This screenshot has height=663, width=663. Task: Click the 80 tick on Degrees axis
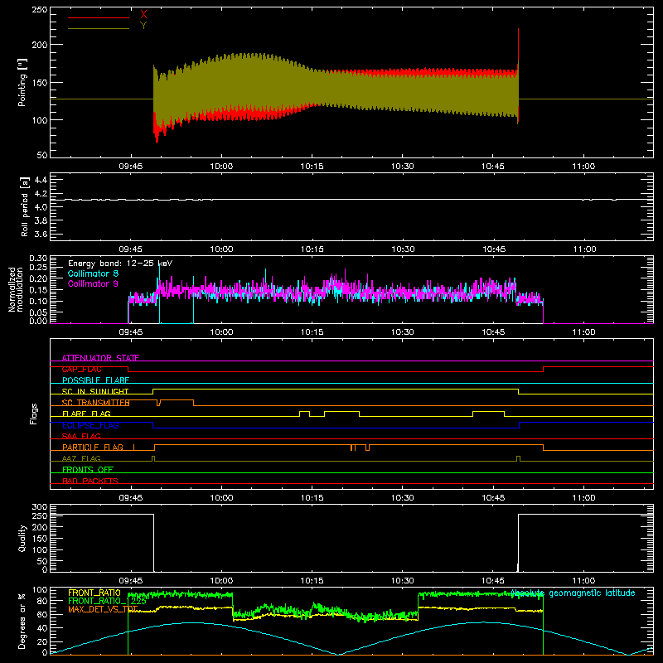coord(43,601)
